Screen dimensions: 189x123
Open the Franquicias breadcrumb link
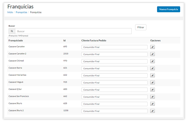21,12
